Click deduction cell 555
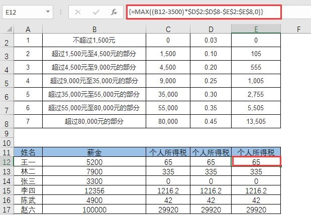The image size is (311, 215). (x=256, y=67)
